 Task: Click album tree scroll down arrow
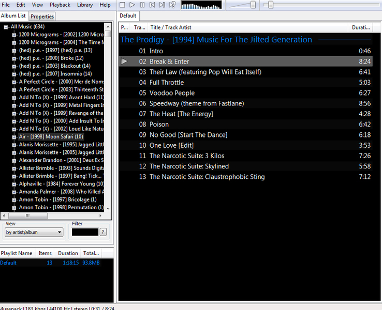coord(108,208)
